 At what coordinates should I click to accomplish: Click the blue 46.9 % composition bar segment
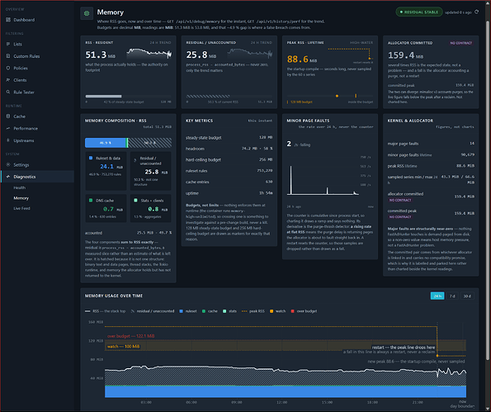point(106,143)
